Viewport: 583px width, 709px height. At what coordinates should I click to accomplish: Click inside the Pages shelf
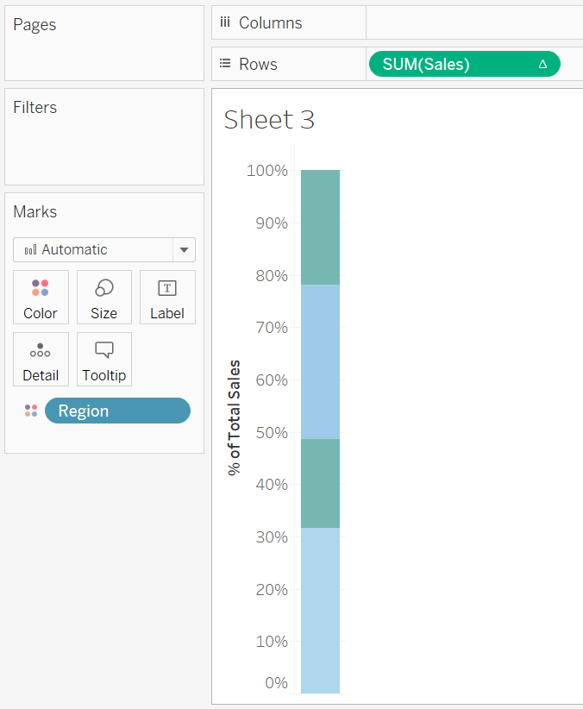tap(103, 52)
